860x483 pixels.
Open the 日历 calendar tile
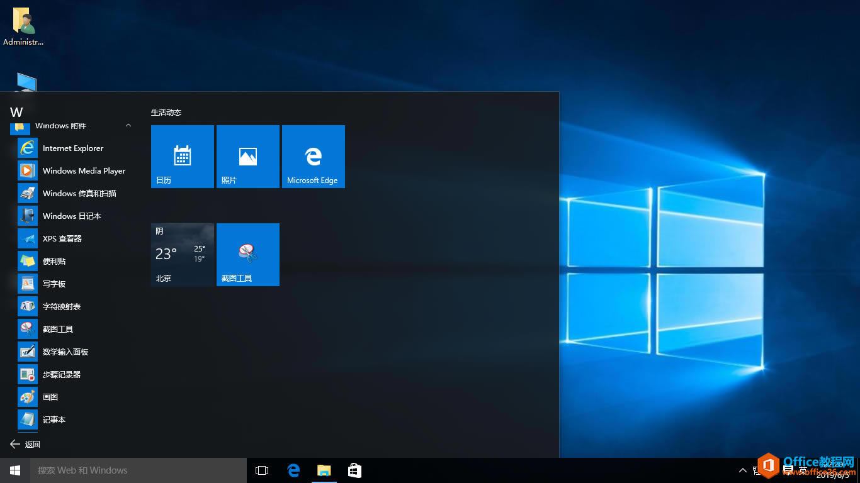click(183, 157)
